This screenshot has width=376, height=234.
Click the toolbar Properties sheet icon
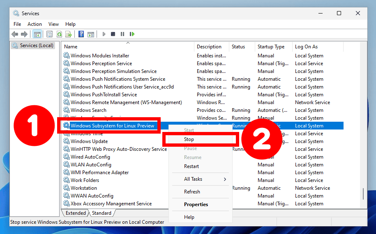[x=49, y=34]
